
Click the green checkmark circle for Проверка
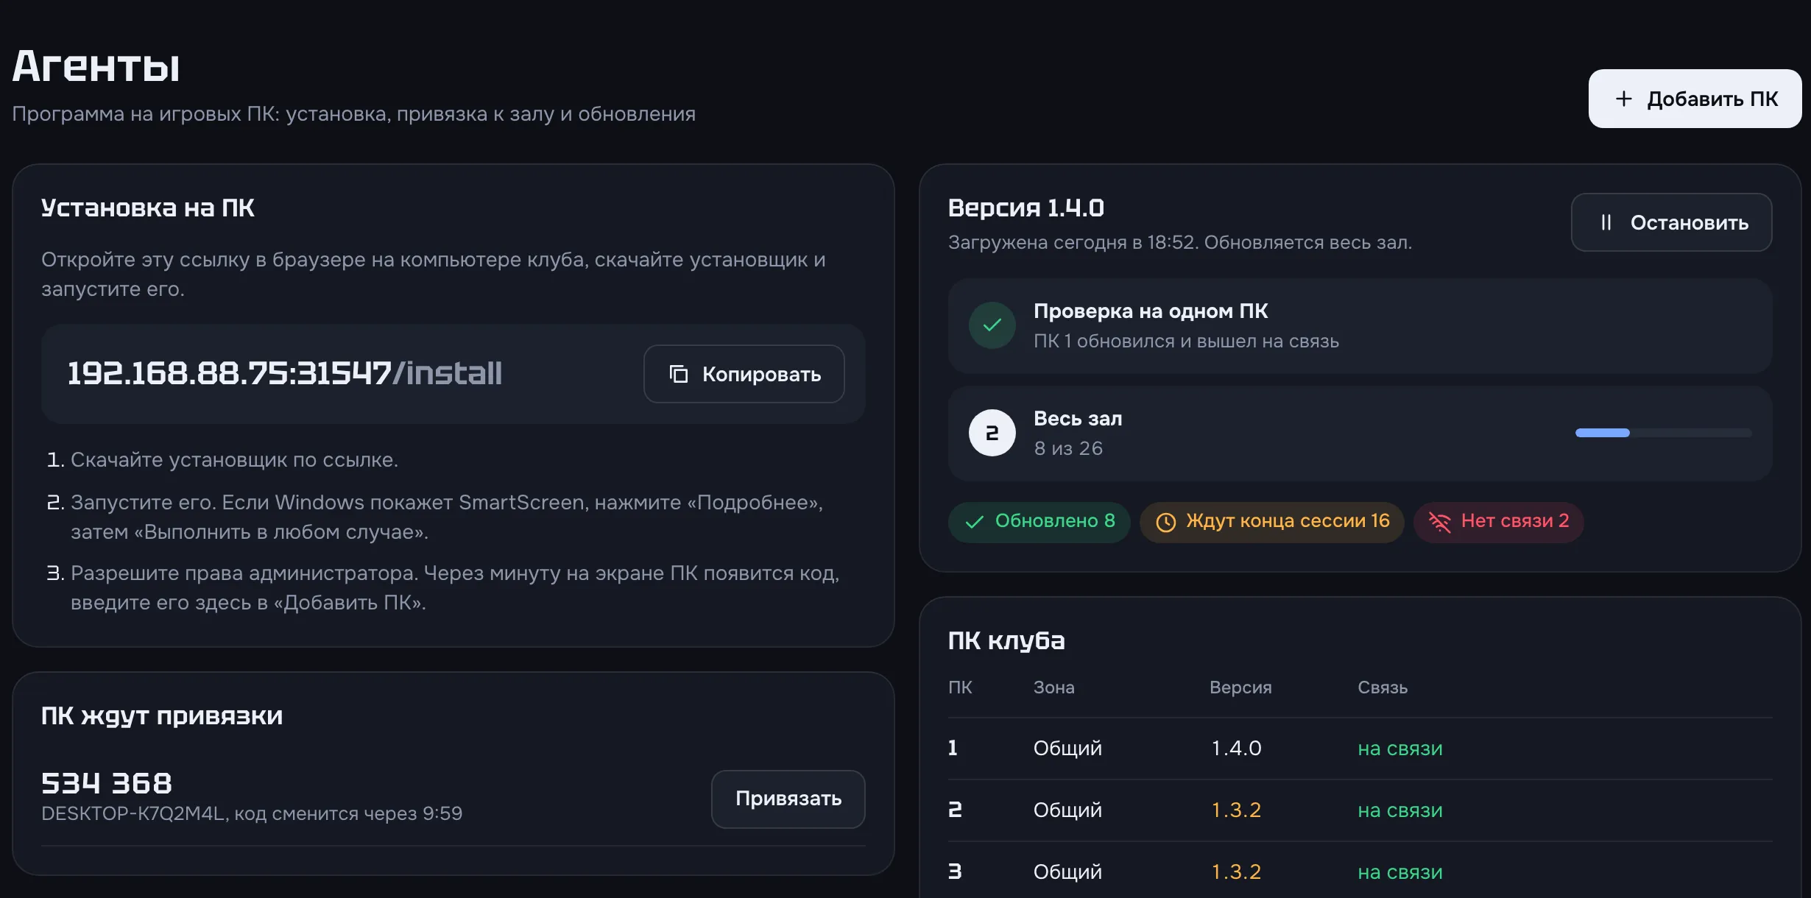click(992, 325)
